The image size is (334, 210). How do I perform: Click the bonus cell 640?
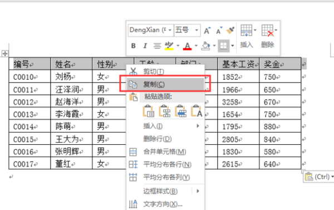[x=281, y=164]
